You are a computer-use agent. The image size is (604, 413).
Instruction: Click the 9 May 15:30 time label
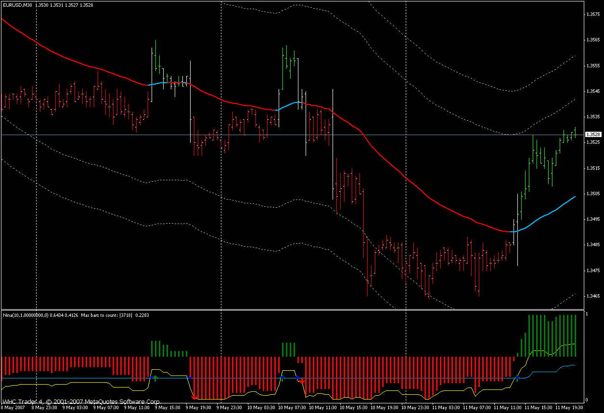click(167, 407)
